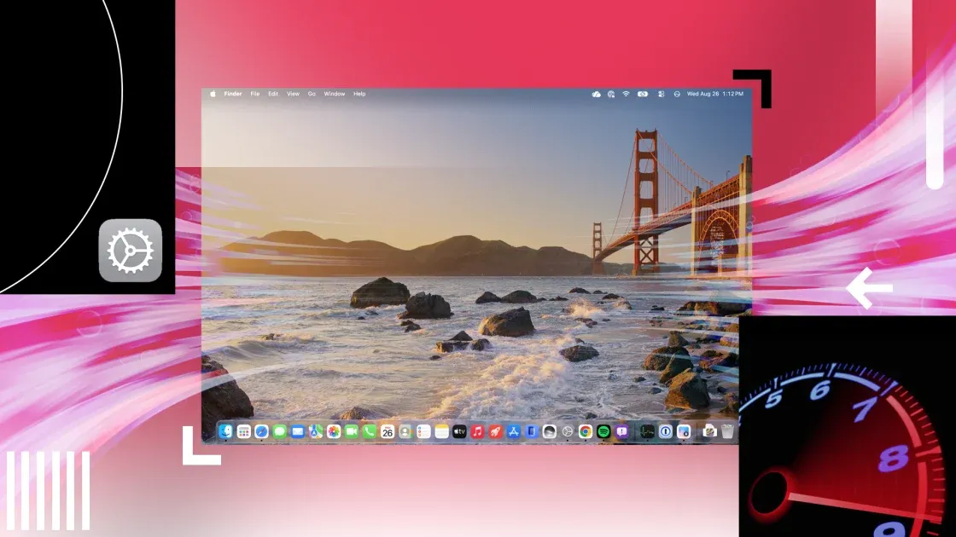Open the Music app
956x537 pixels.
(x=477, y=431)
